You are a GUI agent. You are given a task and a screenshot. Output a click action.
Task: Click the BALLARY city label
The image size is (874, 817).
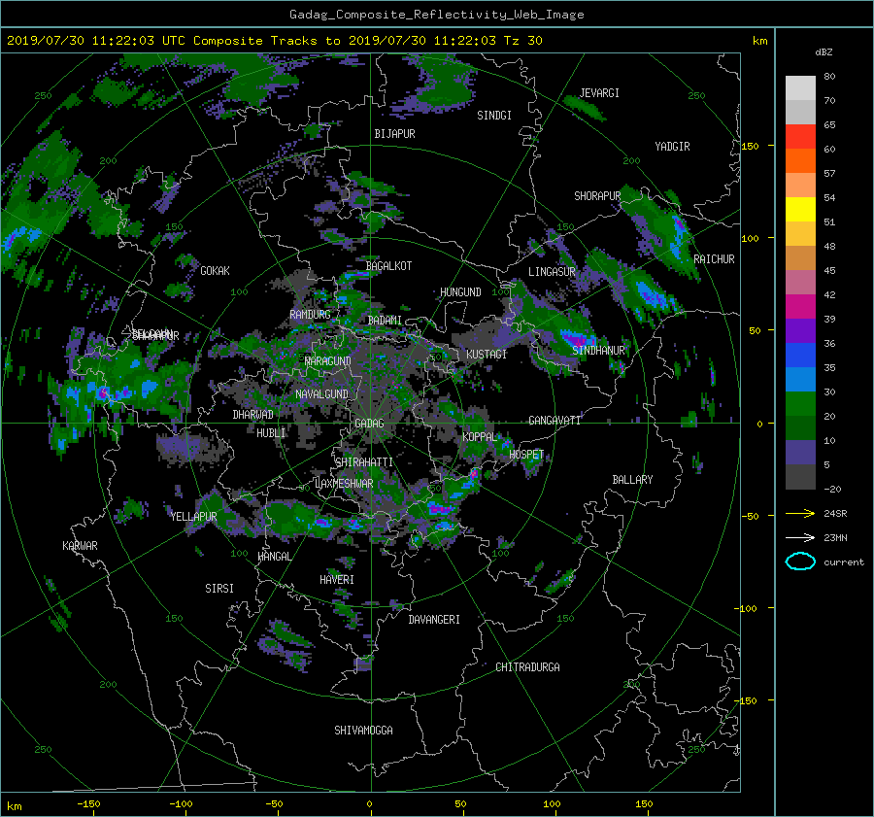[632, 480]
